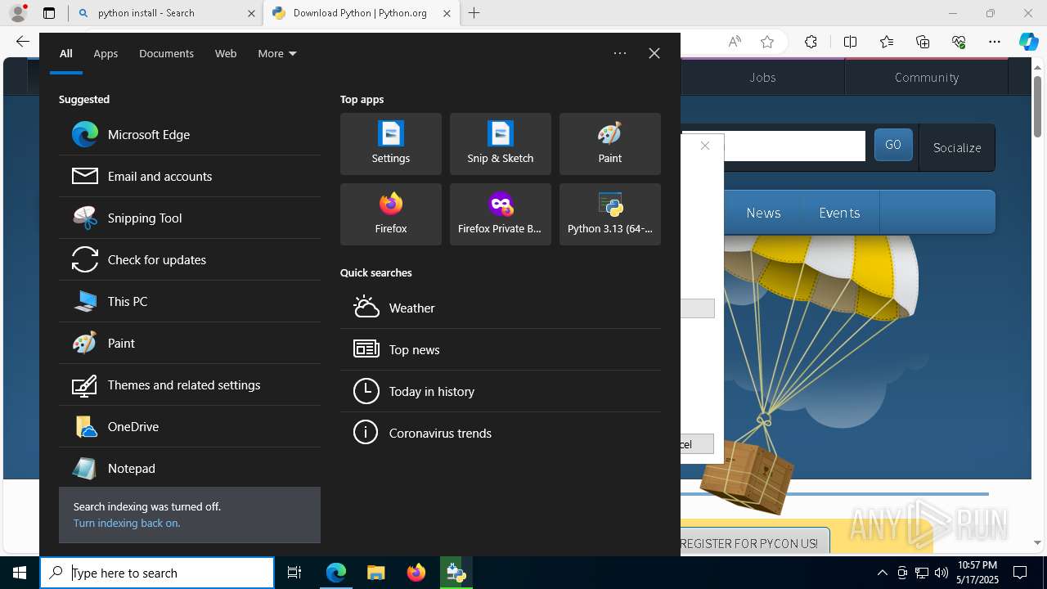Open Snip & Sketch tile

tap(501, 144)
